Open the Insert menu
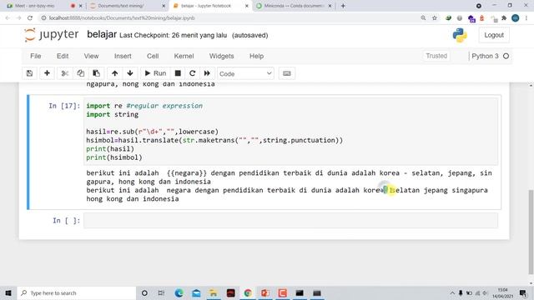This screenshot has height=300, width=534. click(123, 56)
